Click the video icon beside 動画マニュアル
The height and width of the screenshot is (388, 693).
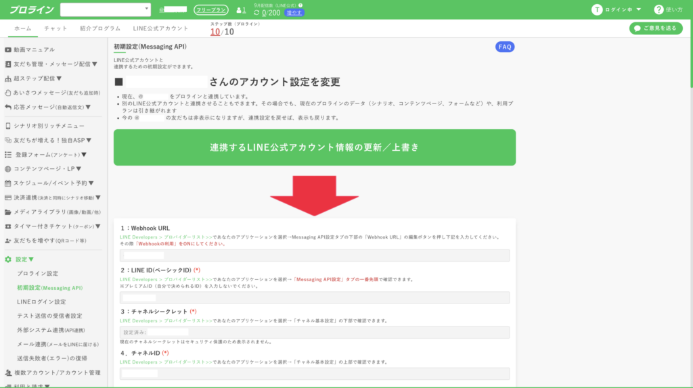pyautogui.click(x=8, y=50)
